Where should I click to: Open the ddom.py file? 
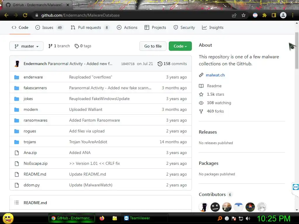(32, 185)
